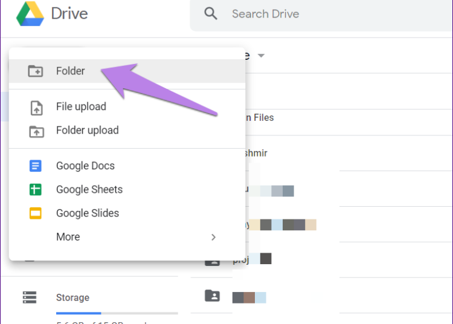This screenshot has height=324, width=453.
Task: Click the new Folder icon in menu
Action: (x=36, y=71)
